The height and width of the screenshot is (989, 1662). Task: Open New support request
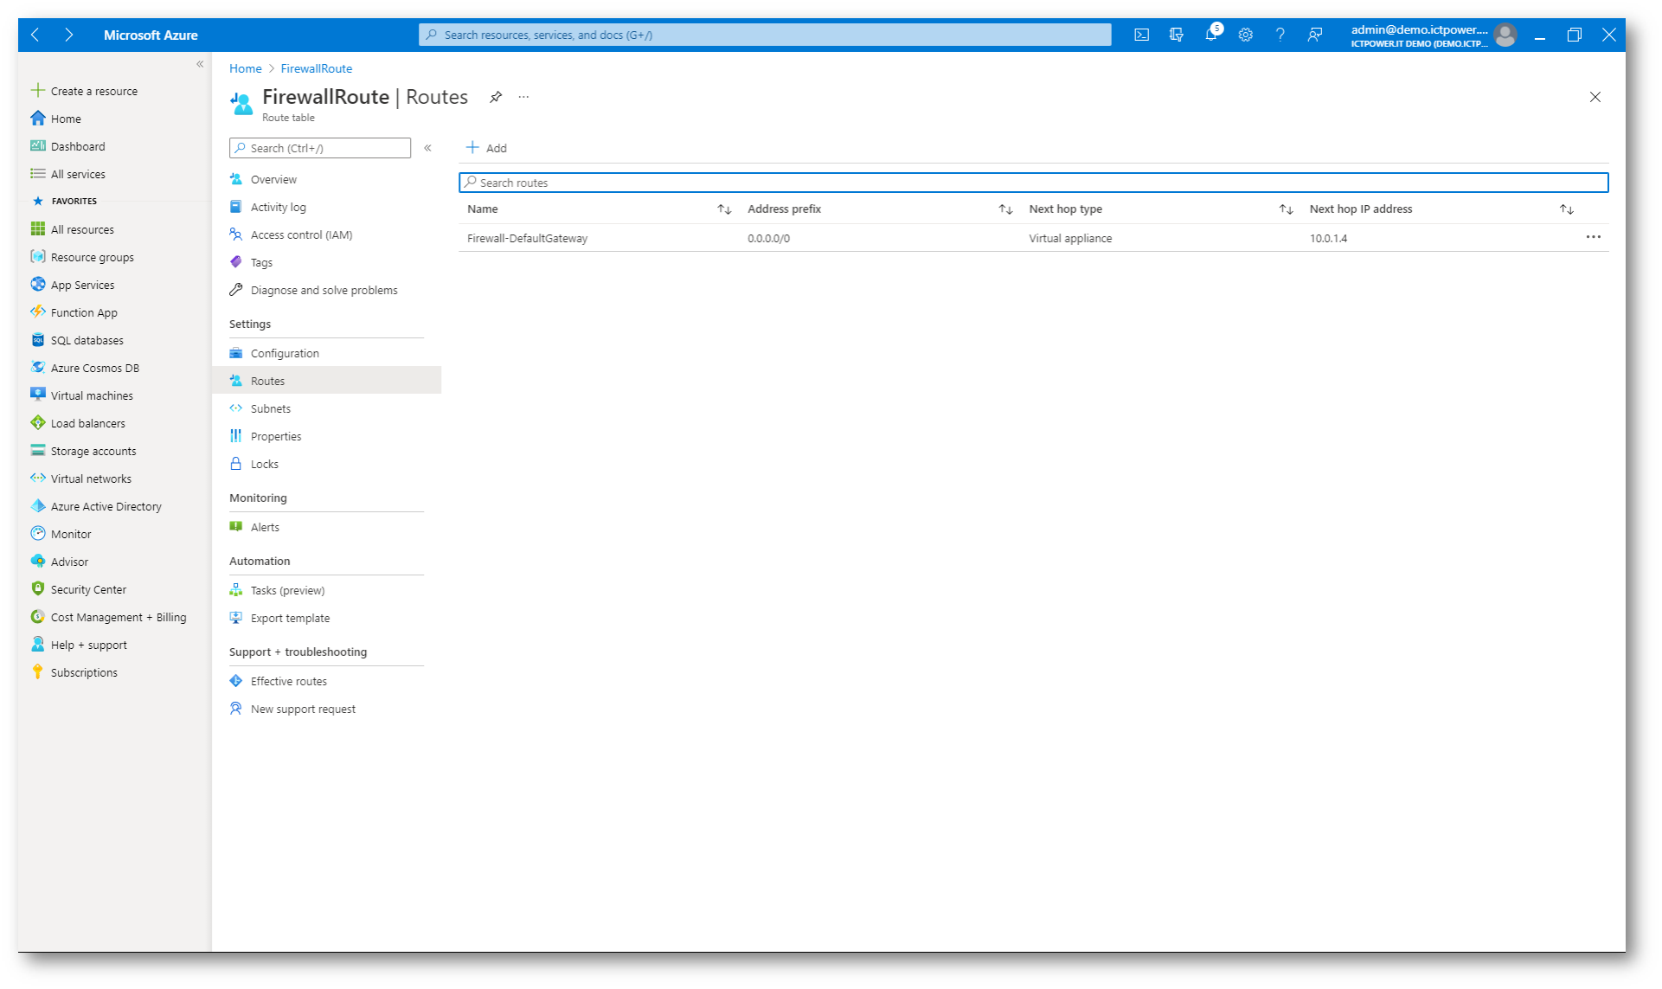[x=303, y=709]
